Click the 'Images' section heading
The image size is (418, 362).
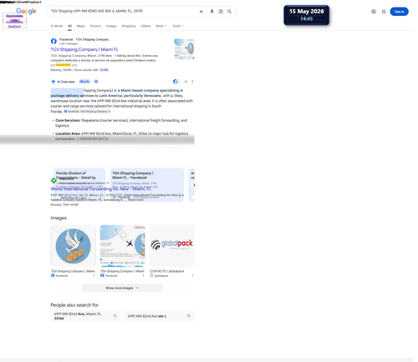pyautogui.click(x=59, y=218)
